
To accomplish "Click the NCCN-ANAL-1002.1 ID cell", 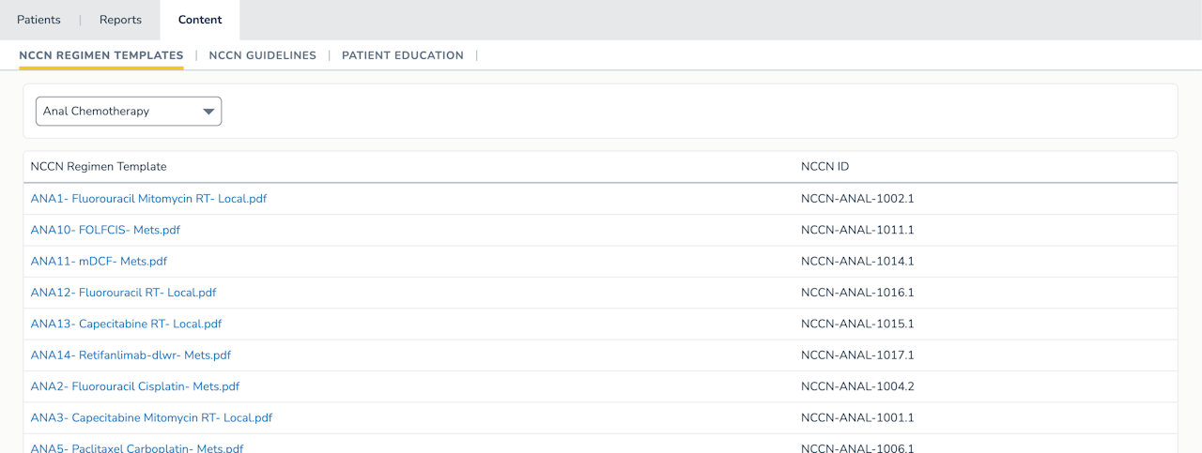I will [x=857, y=199].
